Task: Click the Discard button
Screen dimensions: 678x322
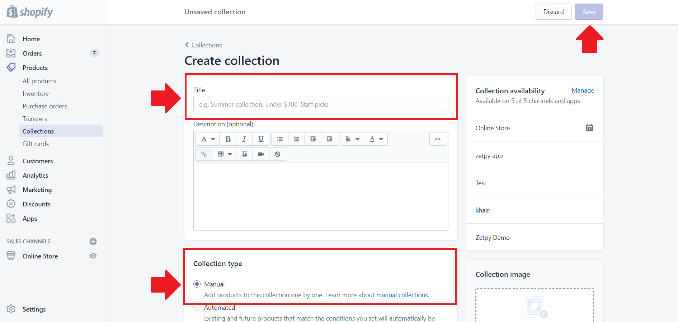Action: coord(554,12)
